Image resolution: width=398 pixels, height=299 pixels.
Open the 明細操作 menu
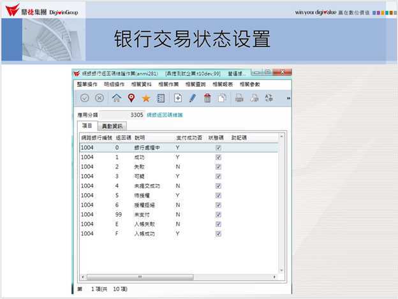114,84
